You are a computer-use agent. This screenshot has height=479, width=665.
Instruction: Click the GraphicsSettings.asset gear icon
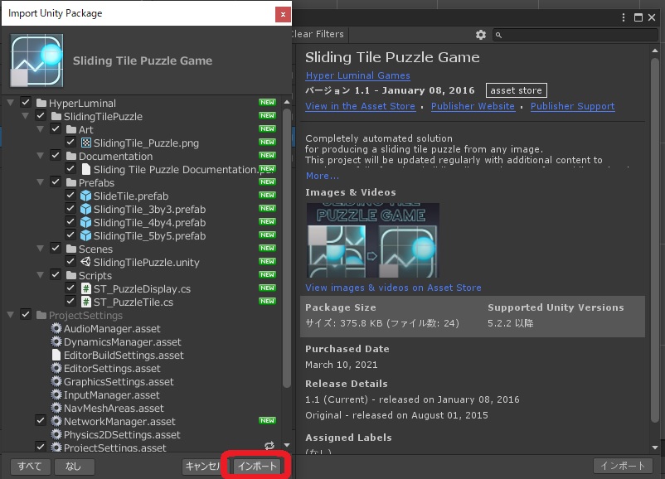tap(56, 381)
